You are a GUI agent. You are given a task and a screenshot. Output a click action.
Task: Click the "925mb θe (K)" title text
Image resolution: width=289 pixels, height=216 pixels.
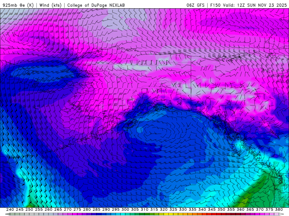click(18, 5)
